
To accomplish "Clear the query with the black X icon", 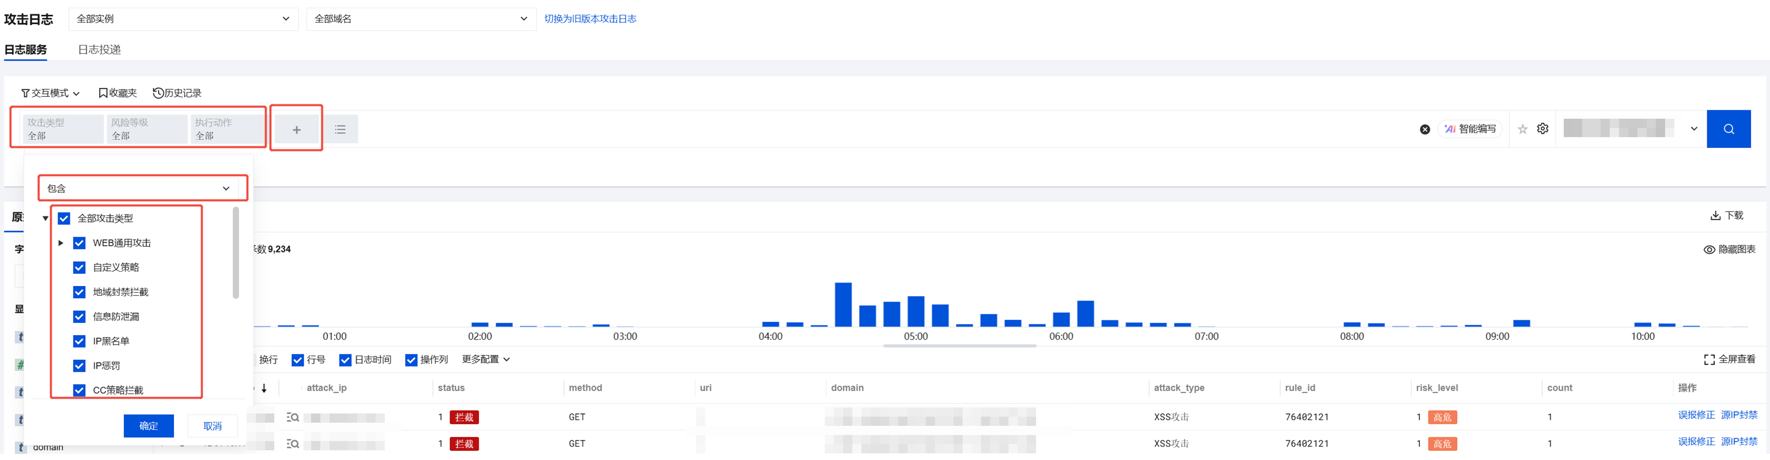I will pos(1424,129).
